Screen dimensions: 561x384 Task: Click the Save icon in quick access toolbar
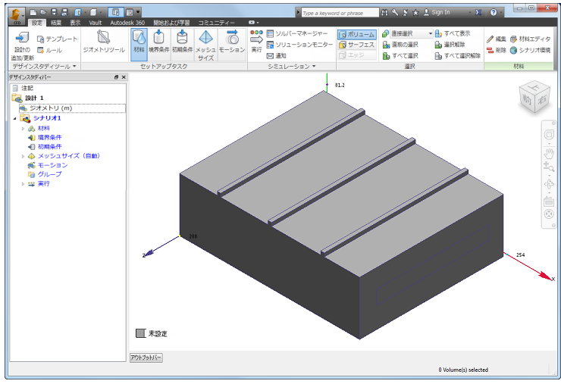pos(54,13)
